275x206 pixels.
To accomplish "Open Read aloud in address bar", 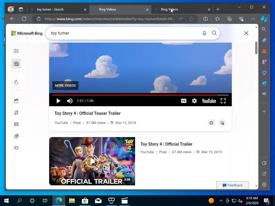I will coord(181,19).
